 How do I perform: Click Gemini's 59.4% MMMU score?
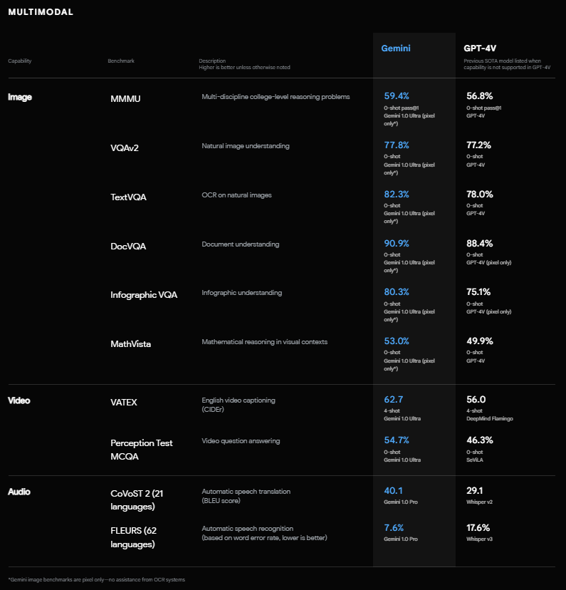pos(397,95)
